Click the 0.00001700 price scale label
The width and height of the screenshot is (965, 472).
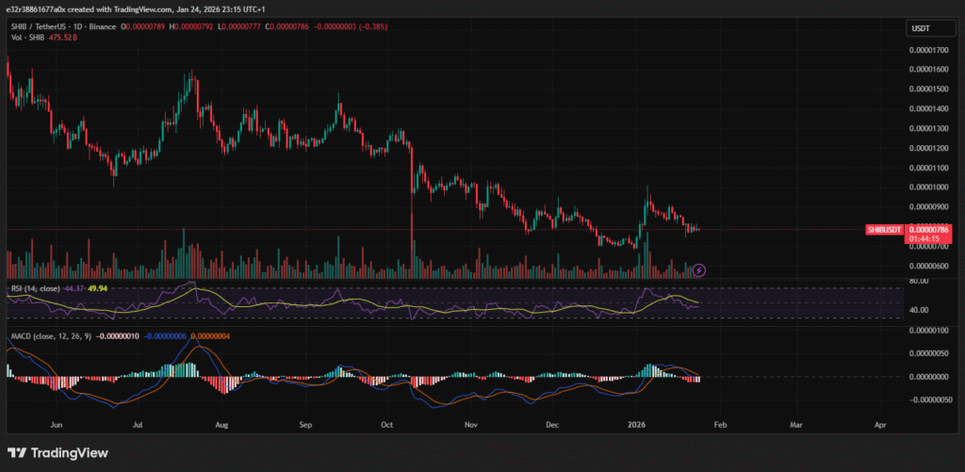click(928, 48)
